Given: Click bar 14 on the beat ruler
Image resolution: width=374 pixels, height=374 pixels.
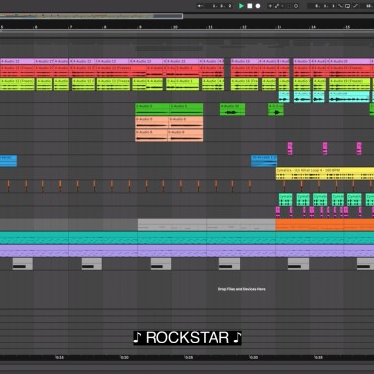Looking at the screenshot, I should (x=313, y=27).
